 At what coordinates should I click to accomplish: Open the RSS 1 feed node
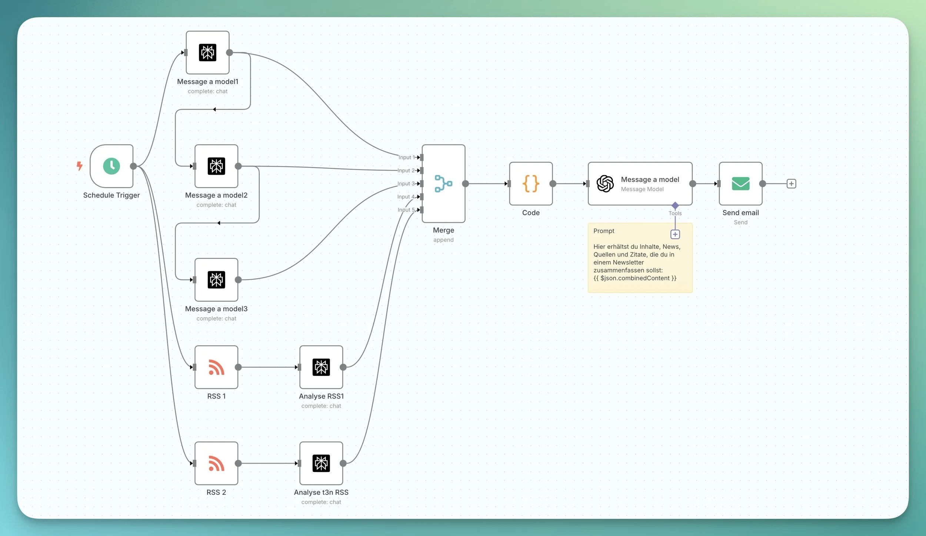pyautogui.click(x=216, y=367)
